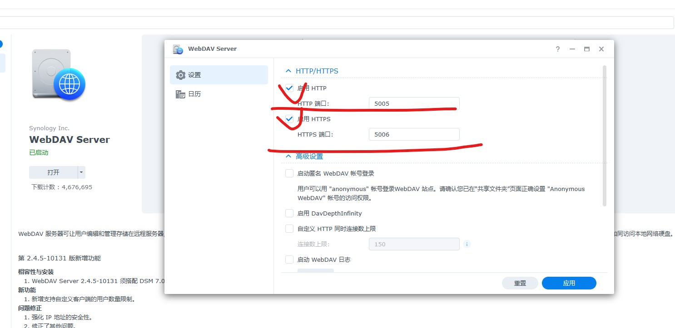The image size is (675, 328).
Task: Enable the 启用 DavDepthInfinity checkbox
Action: click(289, 213)
